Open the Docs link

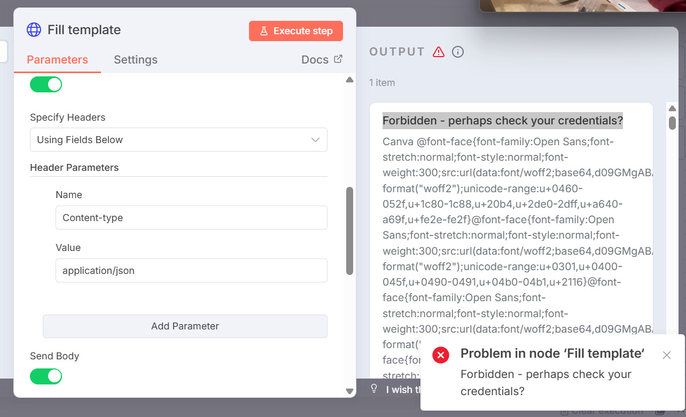[x=315, y=60]
